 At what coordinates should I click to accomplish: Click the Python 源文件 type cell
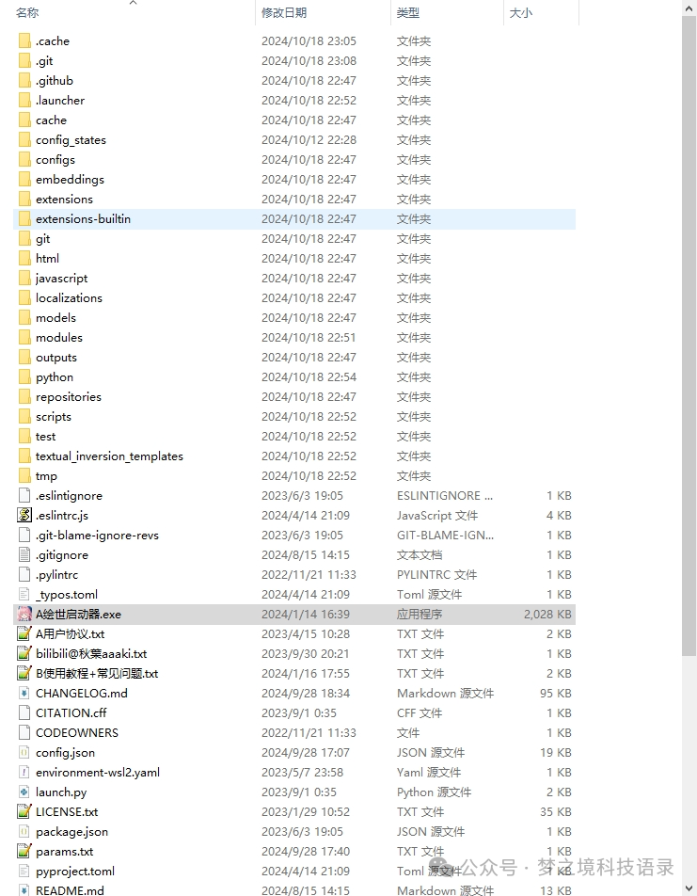tap(435, 792)
